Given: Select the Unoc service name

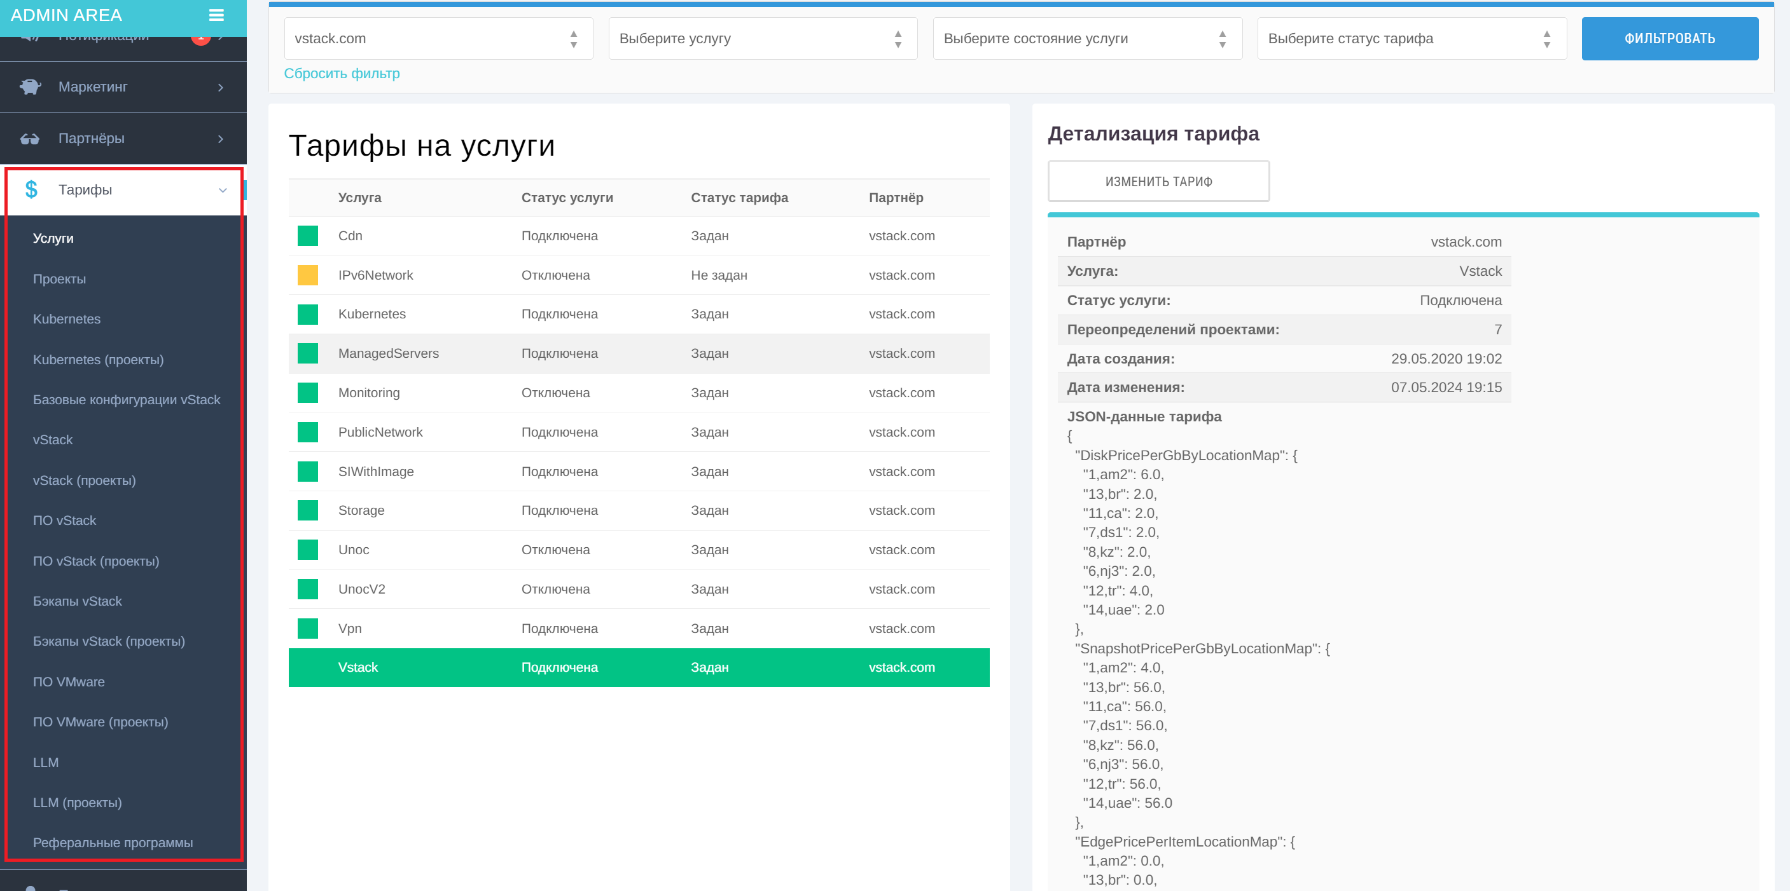Looking at the screenshot, I should tap(354, 549).
